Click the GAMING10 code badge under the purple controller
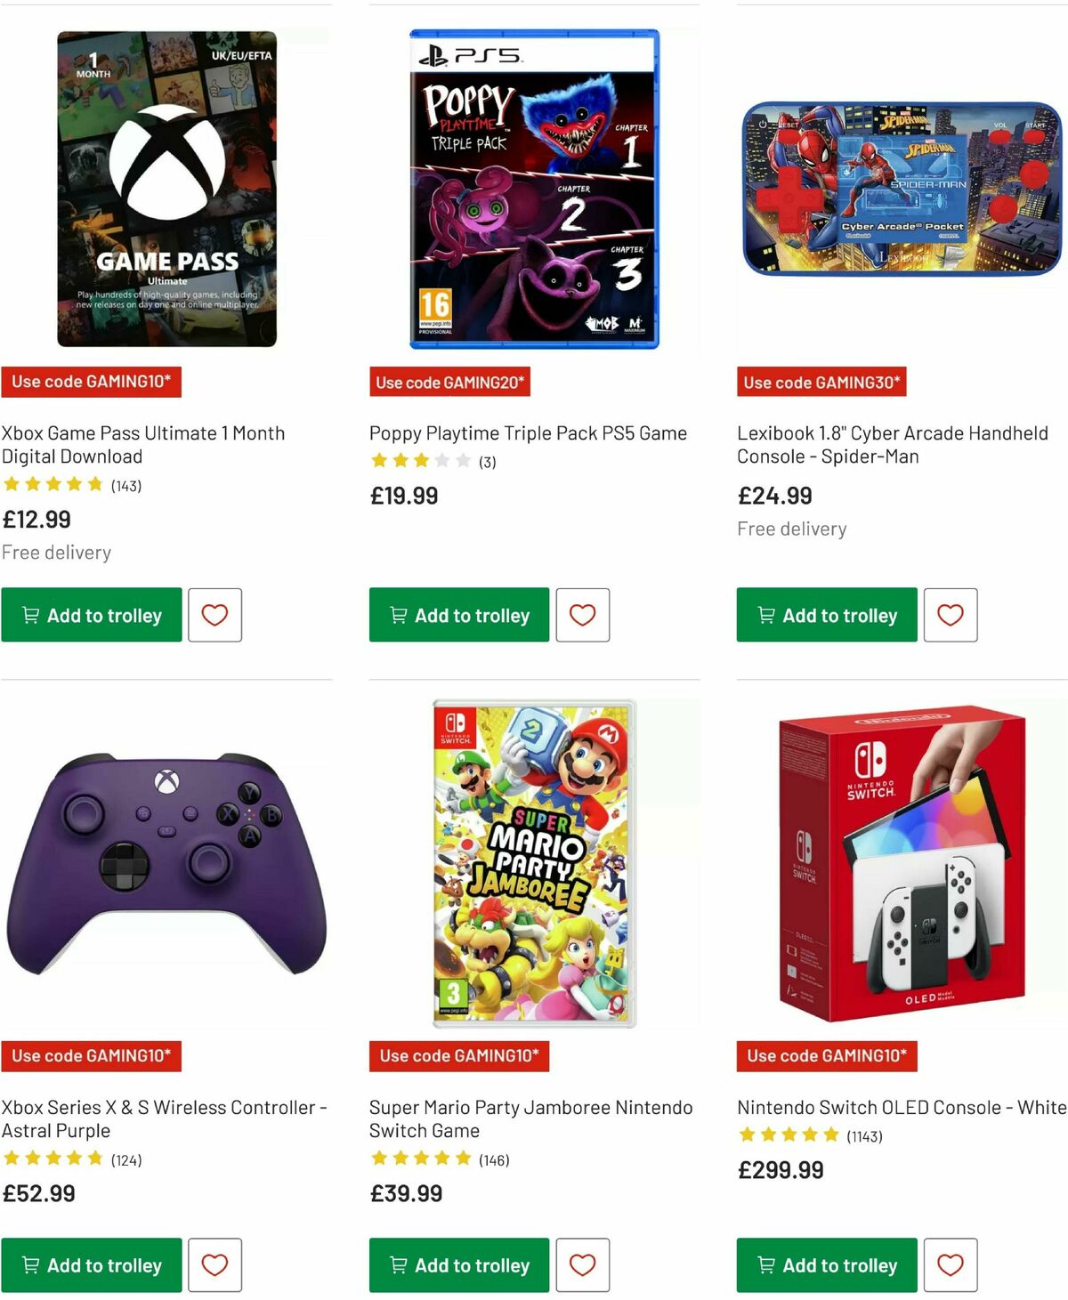This screenshot has width=1068, height=1300. 91,1056
